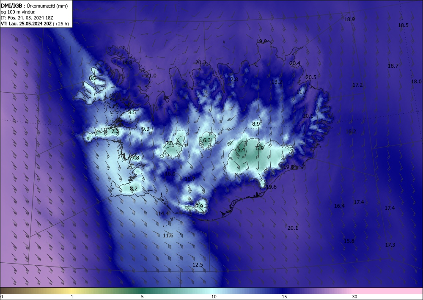Click the "DMI/IGB : Úrkomumætti (mm)" title line
423x300 pixels.
point(34,6)
